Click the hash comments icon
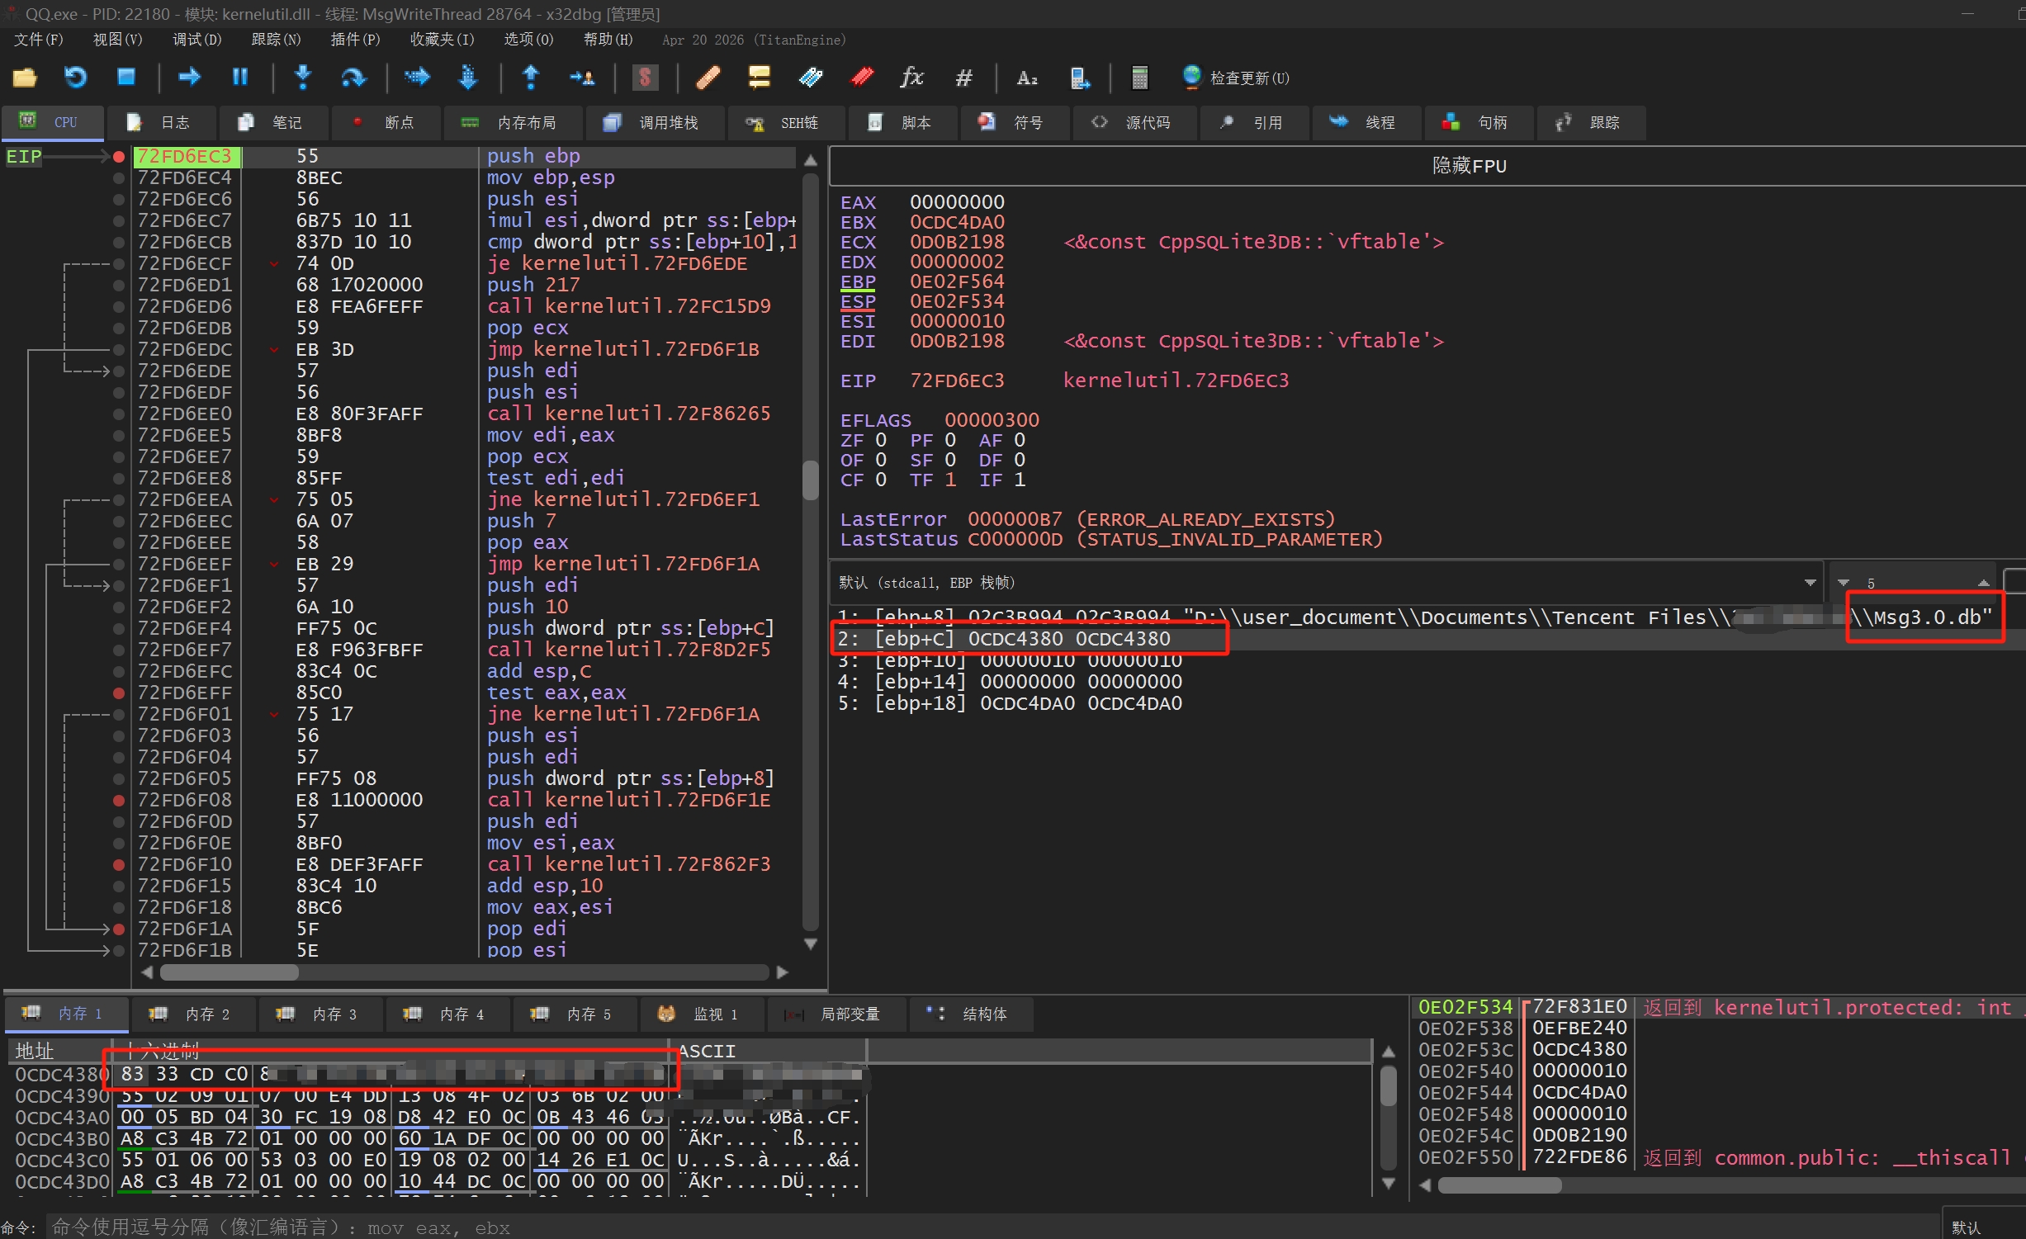 (963, 78)
